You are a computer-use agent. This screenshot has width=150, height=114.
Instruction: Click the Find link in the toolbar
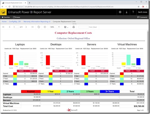(x=90, y=27)
